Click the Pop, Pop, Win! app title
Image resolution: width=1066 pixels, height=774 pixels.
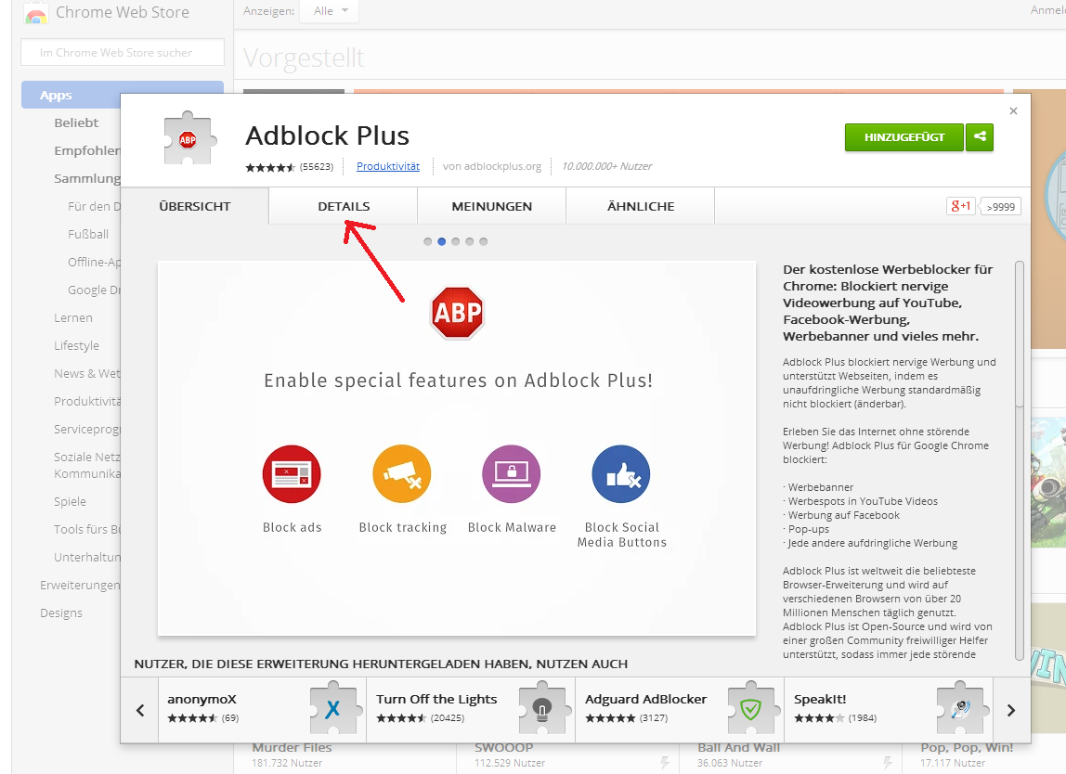click(x=967, y=747)
